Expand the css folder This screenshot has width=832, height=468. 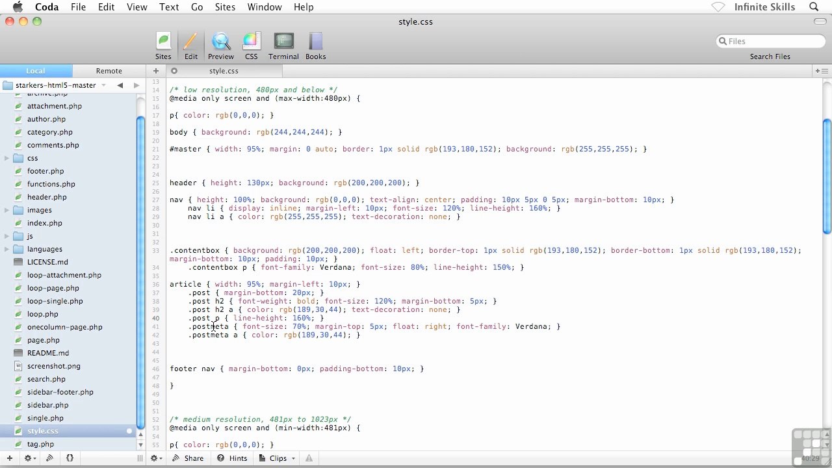(6, 158)
